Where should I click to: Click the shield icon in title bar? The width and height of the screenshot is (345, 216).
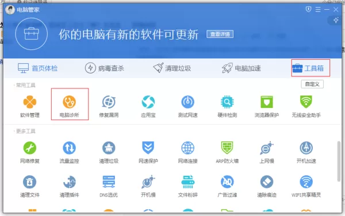click(x=308, y=9)
